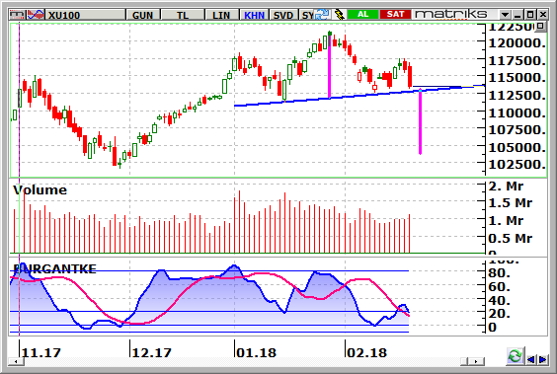Click the 02.18 date label

click(366, 352)
